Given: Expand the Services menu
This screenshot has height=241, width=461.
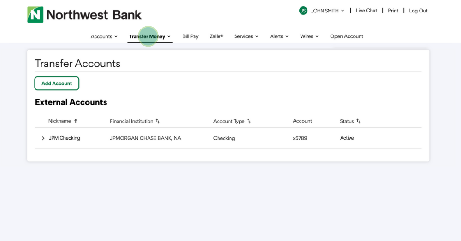Looking at the screenshot, I should pyautogui.click(x=246, y=36).
